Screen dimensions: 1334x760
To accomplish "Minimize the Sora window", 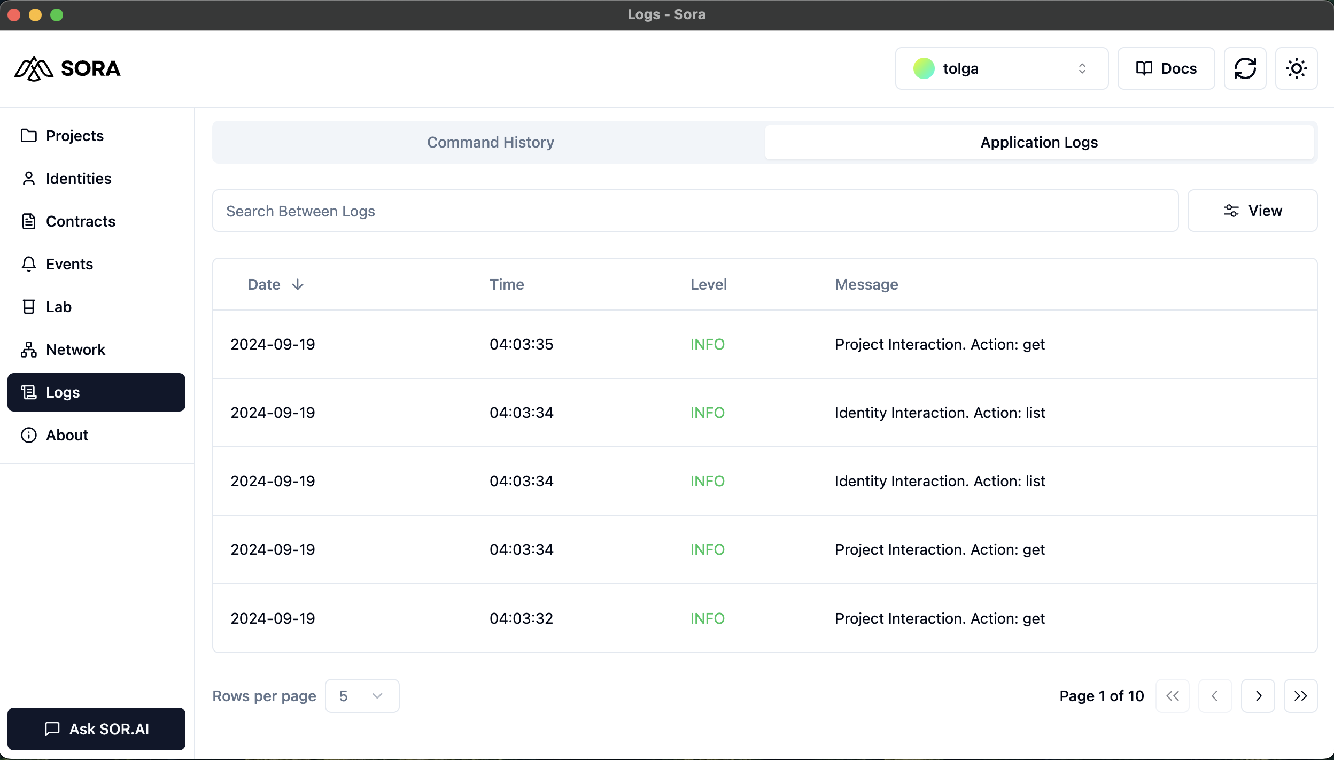I will point(35,15).
